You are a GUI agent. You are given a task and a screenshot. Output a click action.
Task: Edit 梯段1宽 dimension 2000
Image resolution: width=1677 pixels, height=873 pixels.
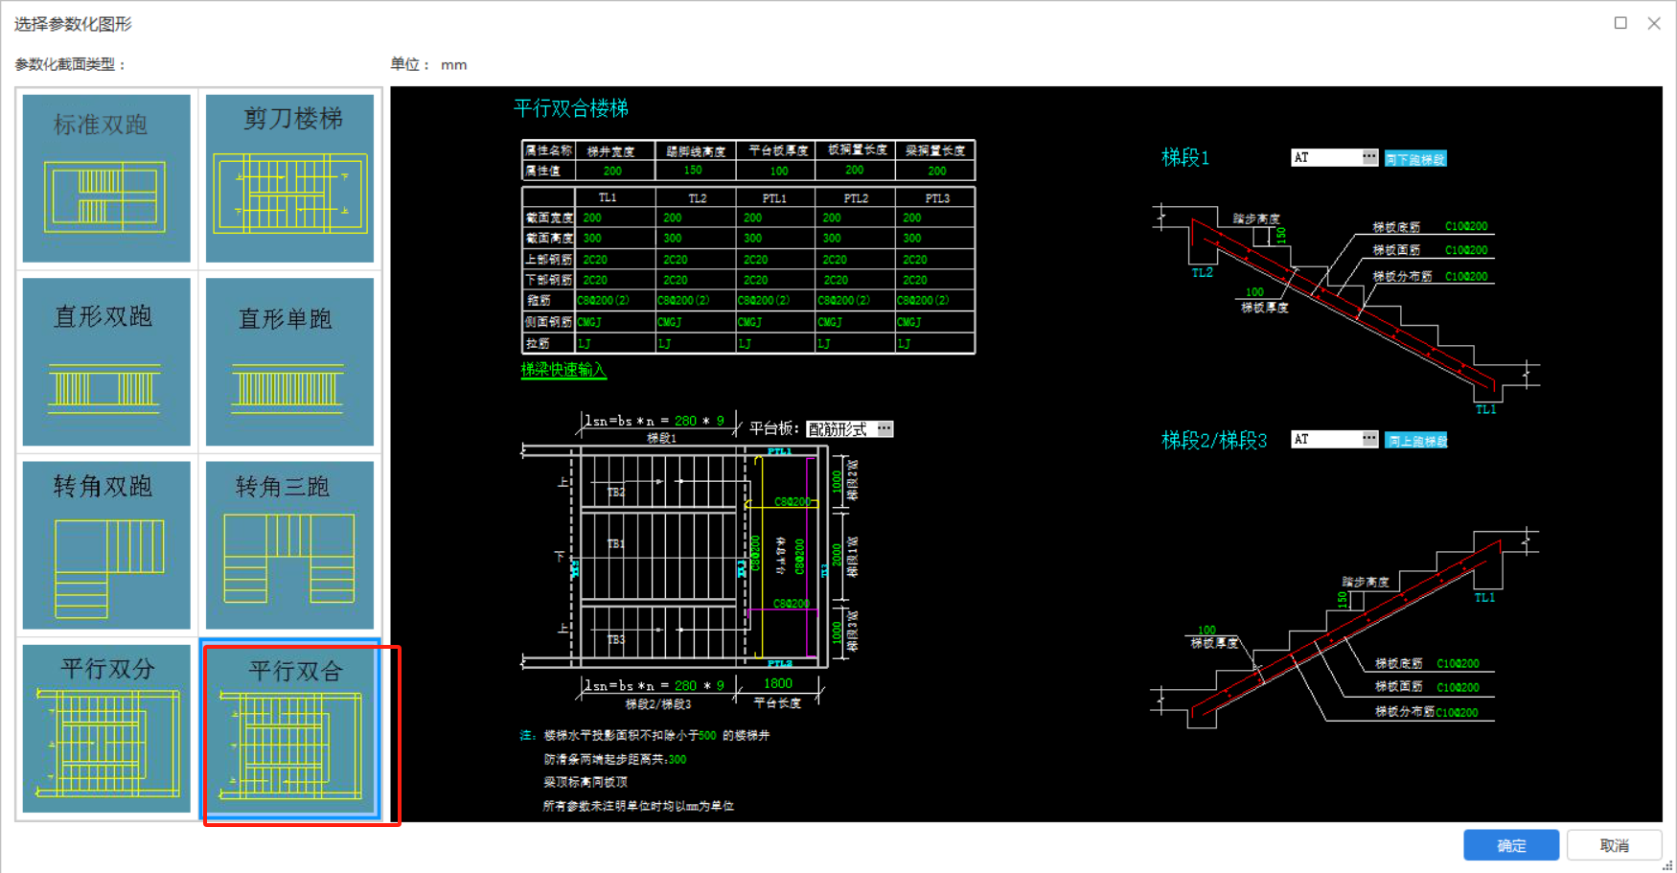tap(837, 555)
